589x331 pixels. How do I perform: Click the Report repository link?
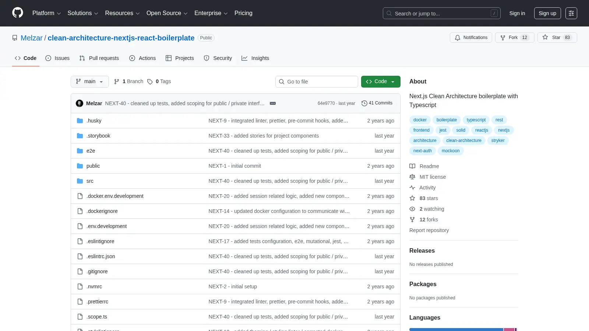(429, 230)
